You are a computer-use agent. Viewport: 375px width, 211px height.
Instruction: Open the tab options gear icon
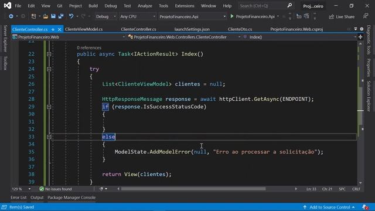[362, 29]
